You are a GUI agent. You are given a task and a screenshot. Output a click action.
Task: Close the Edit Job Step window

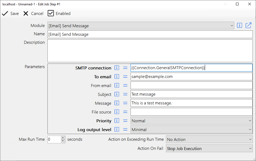coord(250,4)
